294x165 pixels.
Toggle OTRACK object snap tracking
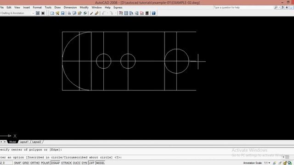pyautogui.click(x=66, y=163)
